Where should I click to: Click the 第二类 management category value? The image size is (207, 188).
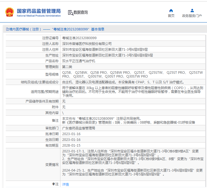click(67, 67)
